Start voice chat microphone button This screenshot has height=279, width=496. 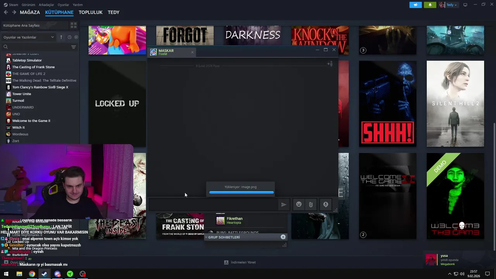point(325,204)
